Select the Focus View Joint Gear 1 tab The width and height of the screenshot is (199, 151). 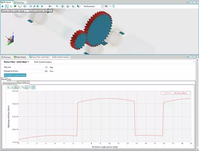[49, 57]
